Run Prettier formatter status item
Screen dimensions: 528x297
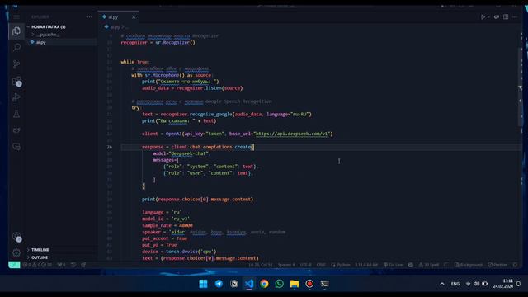coord(497,265)
